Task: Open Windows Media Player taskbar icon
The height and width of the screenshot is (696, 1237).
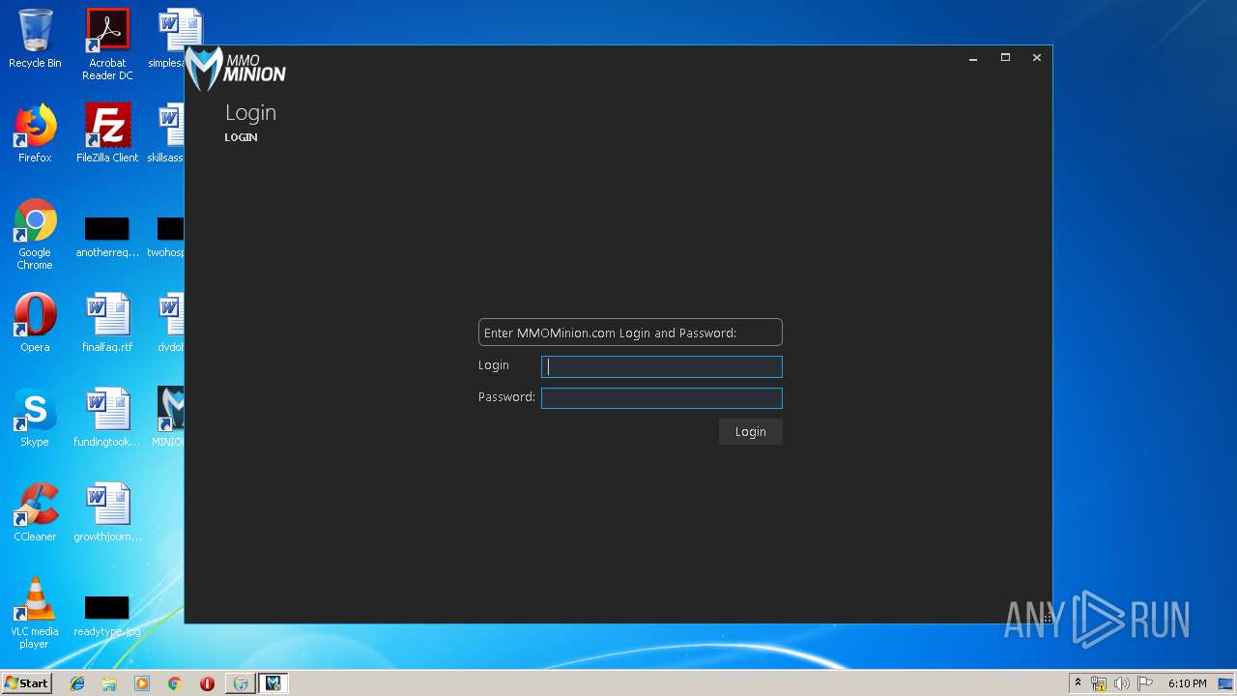Action: pos(142,683)
